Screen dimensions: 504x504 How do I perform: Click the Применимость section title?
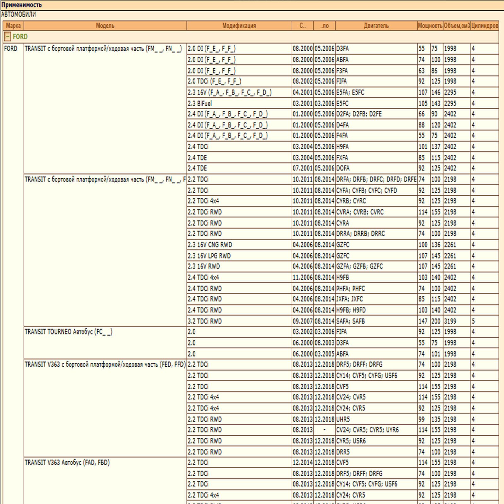click(21, 5)
